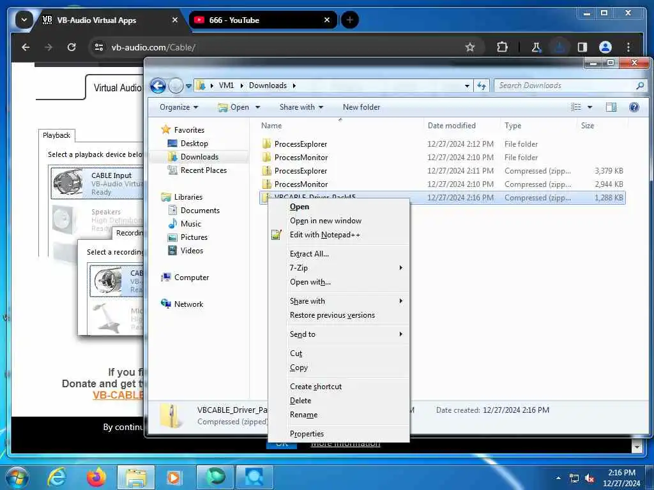The height and width of the screenshot is (490, 654).
Task: Expand Share with submenu in context menu
Action: [x=338, y=301]
